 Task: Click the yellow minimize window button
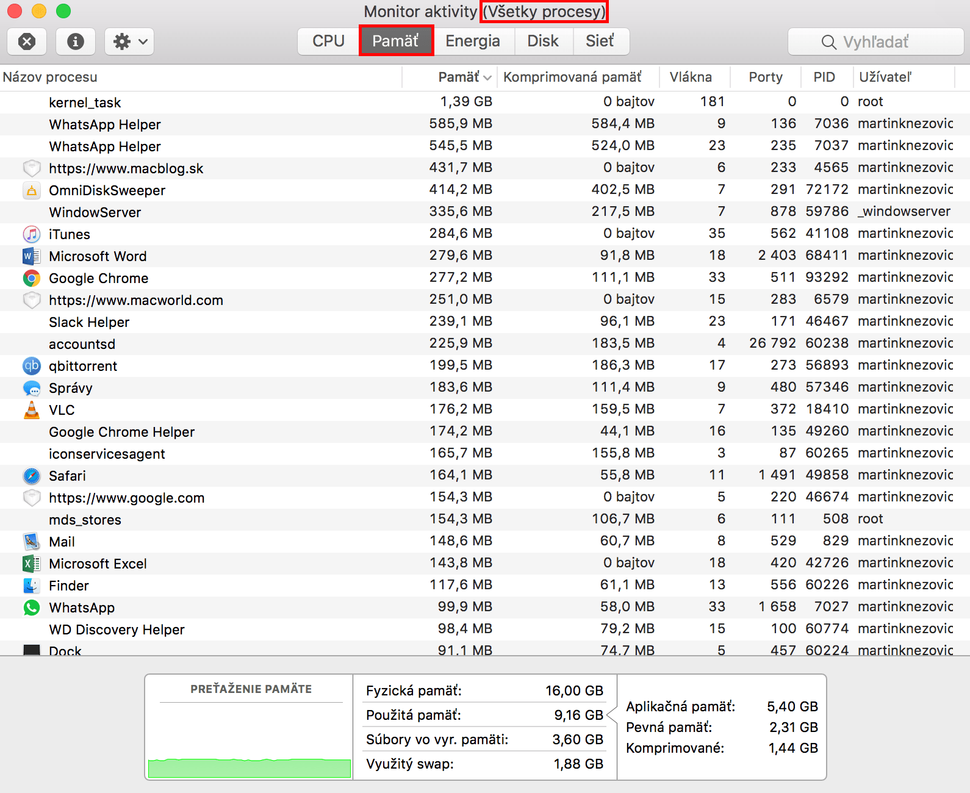(39, 11)
